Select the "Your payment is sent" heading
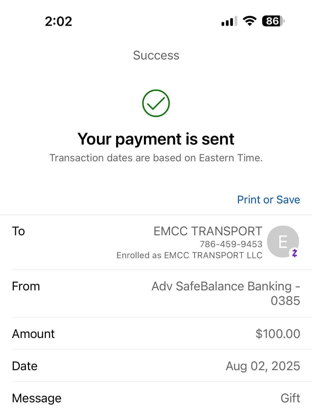312x412 pixels. pos(156,139)
